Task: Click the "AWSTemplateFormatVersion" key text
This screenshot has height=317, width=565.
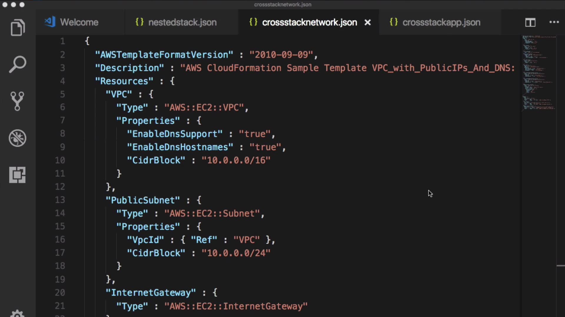Action: pyautogui.click(x=164, y=55)
